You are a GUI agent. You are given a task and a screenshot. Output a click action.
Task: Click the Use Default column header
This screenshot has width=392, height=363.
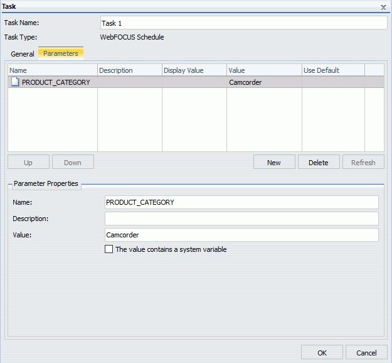(333, 70)
